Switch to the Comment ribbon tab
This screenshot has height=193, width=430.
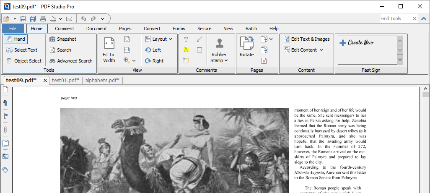click(x=65, y=29)
